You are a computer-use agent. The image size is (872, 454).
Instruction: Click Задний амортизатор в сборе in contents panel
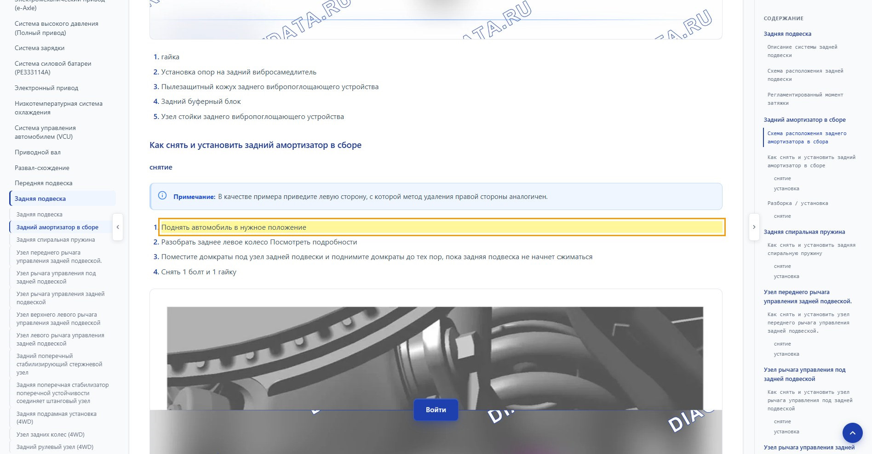coord(804,119)
